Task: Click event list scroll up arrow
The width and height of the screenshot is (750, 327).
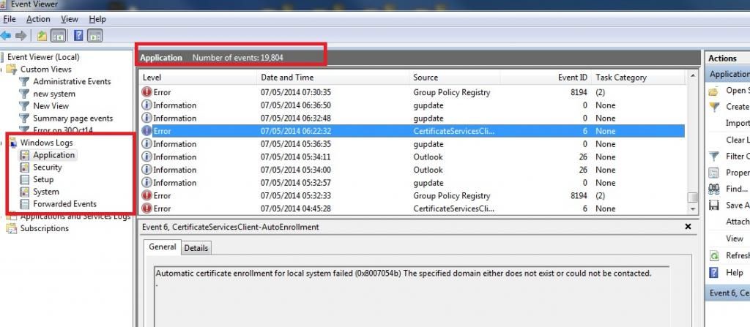Action: [x=693, y=77]
